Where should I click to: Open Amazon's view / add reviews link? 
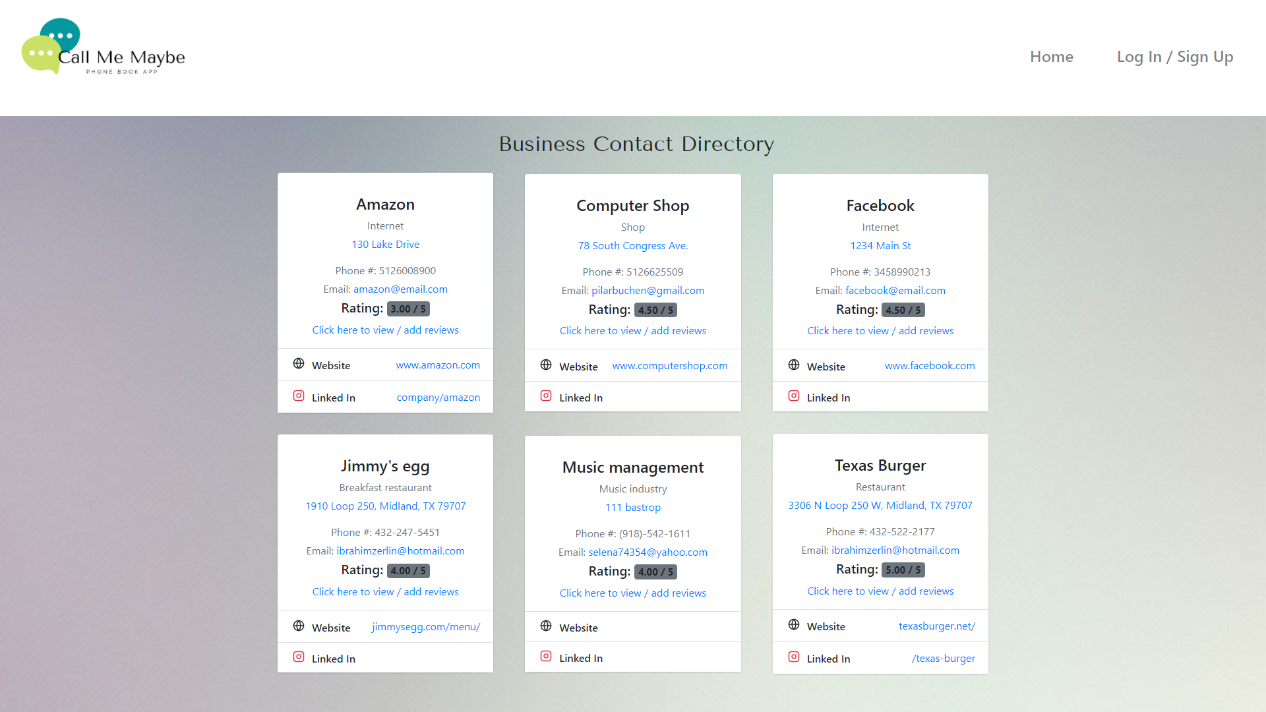385,330
